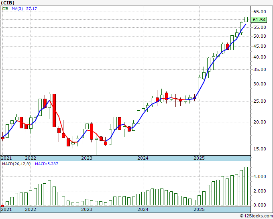This screenshot has width=273, height=219.
Task: Select the 45.00 price axis label
Action: point(260,46)
